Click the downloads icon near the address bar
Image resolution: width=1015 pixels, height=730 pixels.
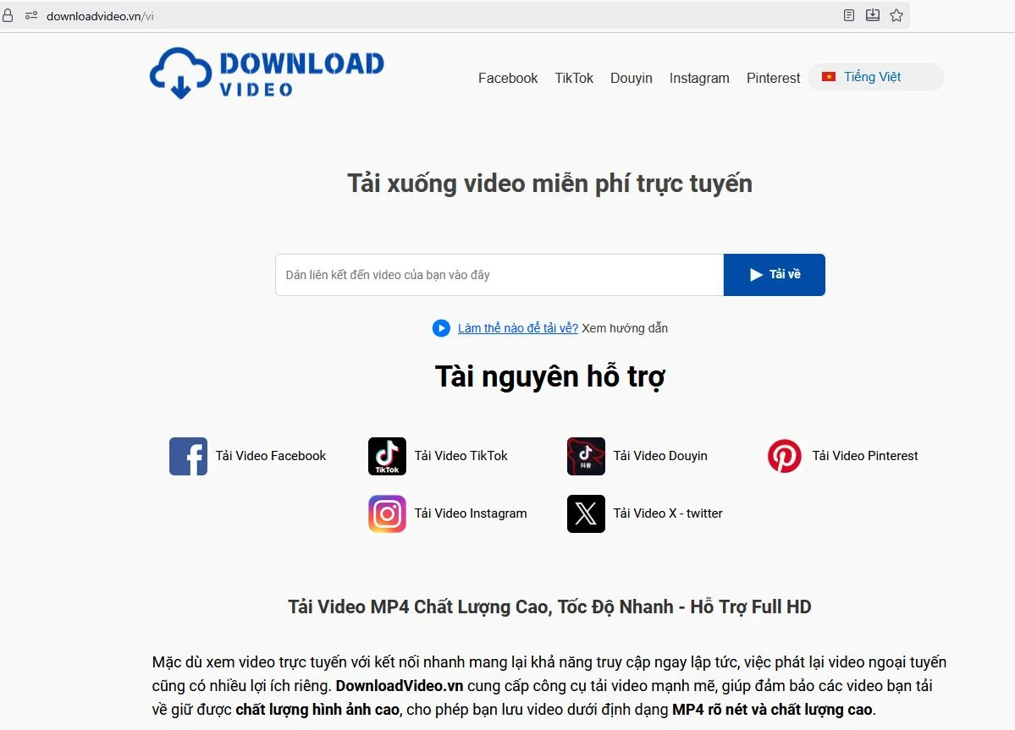872,14
